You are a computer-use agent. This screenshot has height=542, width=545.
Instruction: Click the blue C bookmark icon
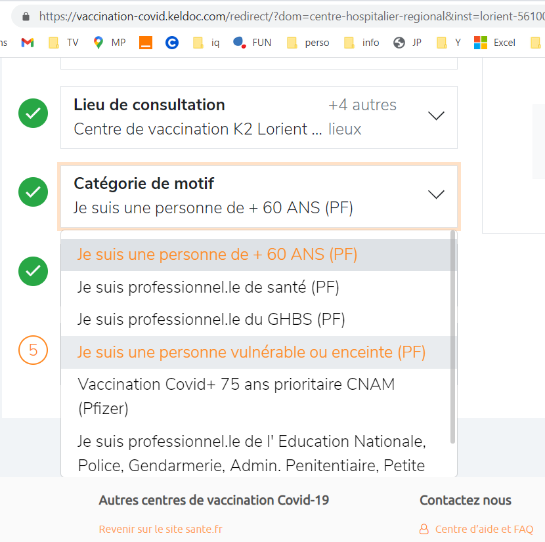[x=172, y=43]
